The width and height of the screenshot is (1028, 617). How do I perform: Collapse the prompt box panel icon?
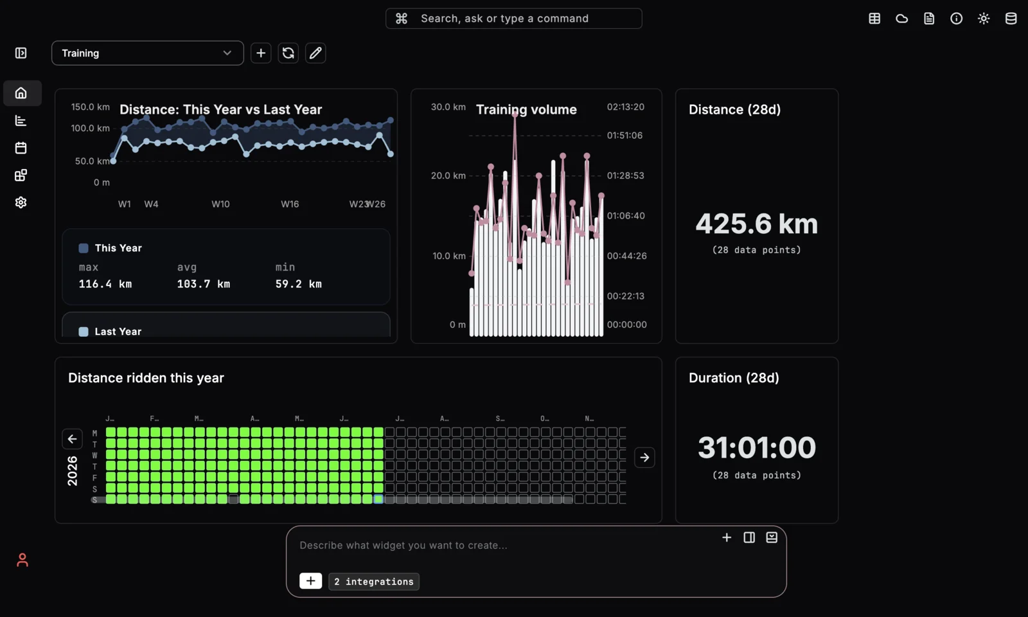(772, 537)
